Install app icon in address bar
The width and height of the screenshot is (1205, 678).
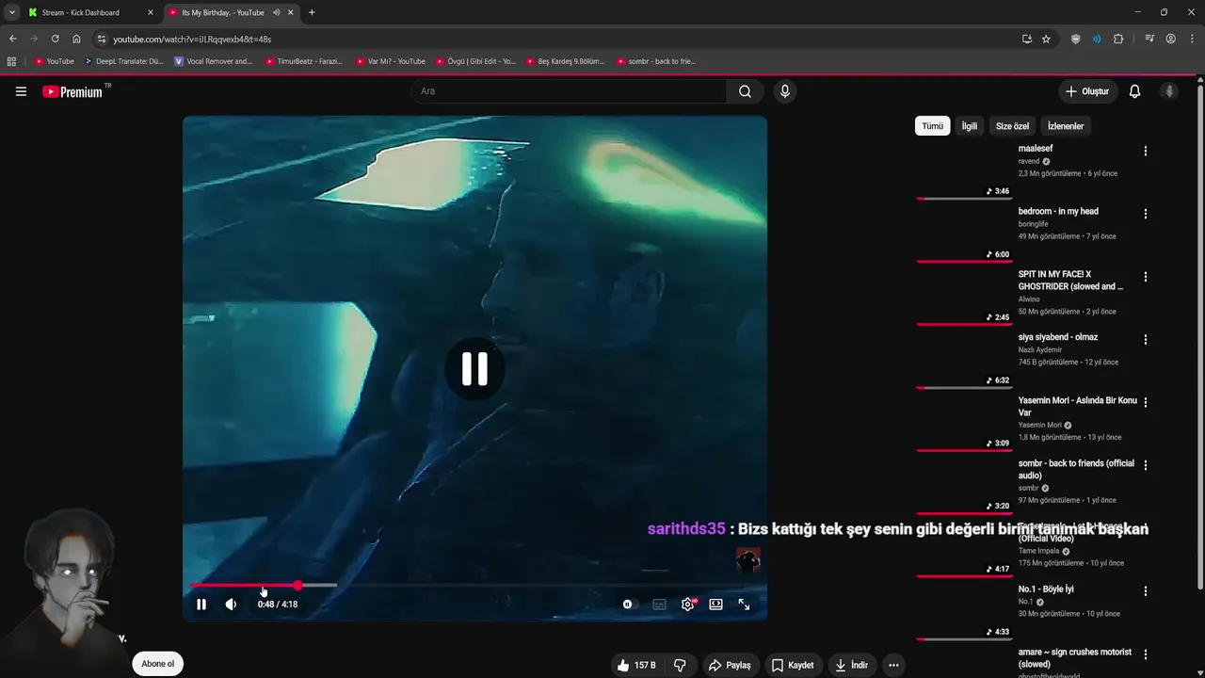(x=1027, y=39)
